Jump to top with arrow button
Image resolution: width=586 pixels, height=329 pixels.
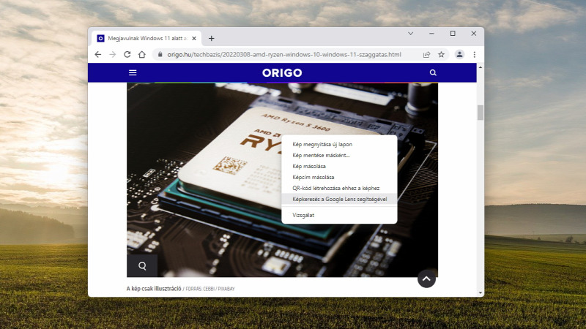click(x=426, y=279)
